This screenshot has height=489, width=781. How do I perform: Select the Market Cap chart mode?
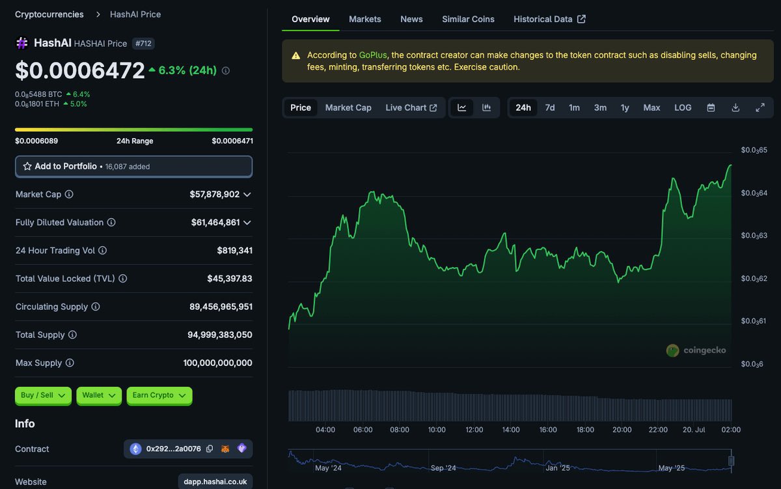pyautogui.click(x=348, y=107)
